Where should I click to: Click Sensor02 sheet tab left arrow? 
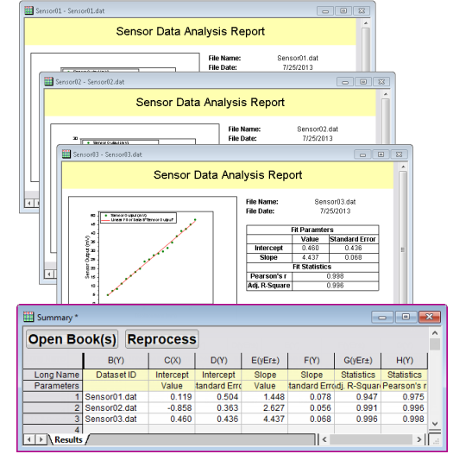click(49, 274)
